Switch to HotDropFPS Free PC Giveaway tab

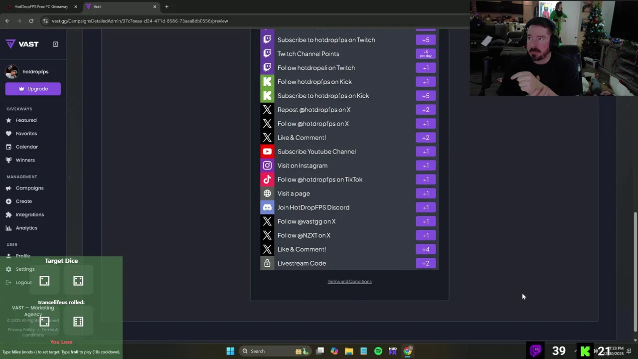point(41,6)
